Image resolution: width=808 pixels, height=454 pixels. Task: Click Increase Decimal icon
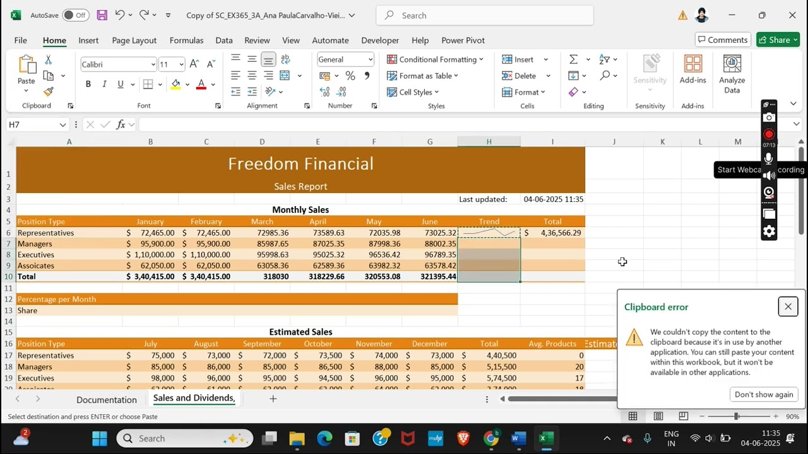tap(324, 92)
